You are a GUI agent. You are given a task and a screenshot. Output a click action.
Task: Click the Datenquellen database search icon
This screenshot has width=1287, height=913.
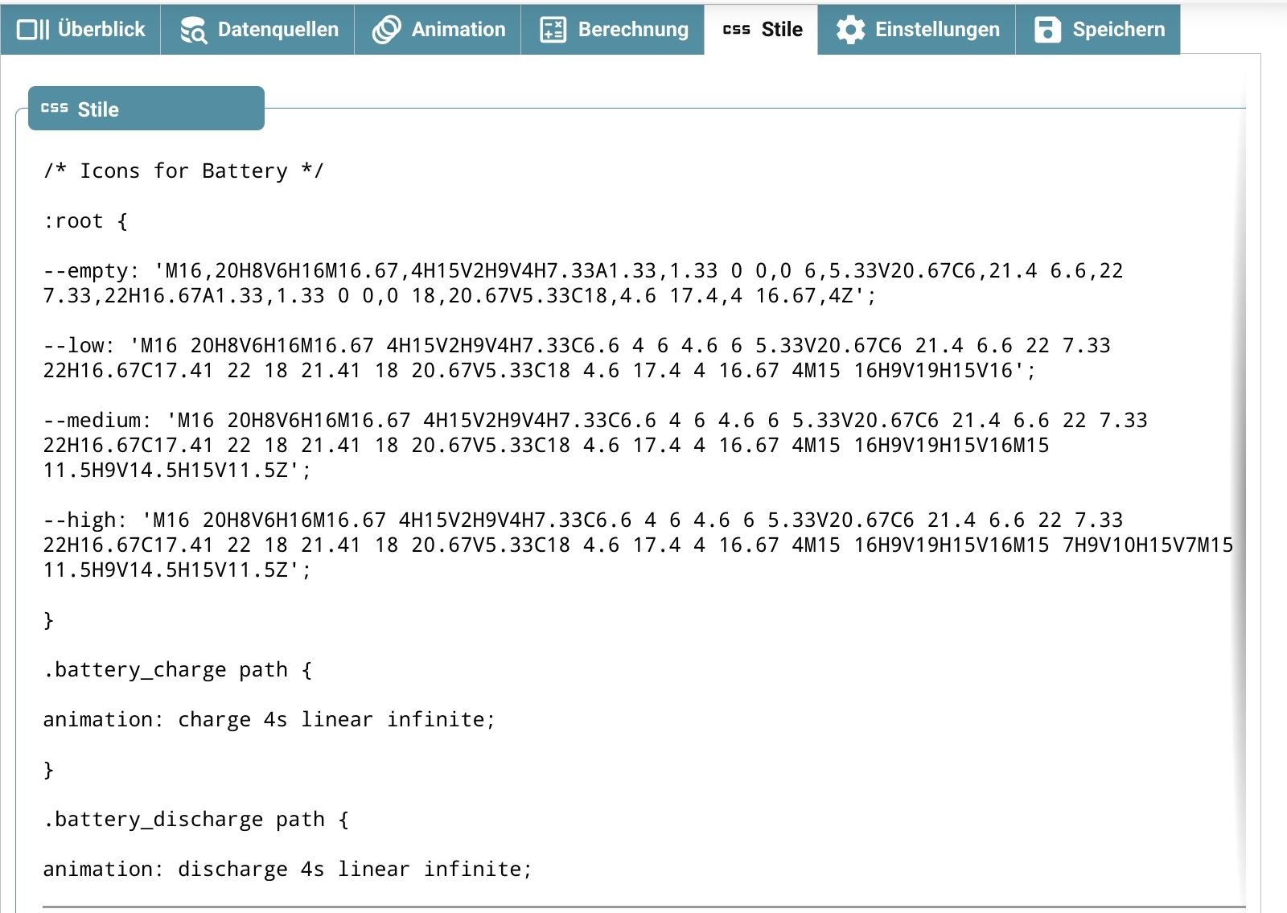193,30
